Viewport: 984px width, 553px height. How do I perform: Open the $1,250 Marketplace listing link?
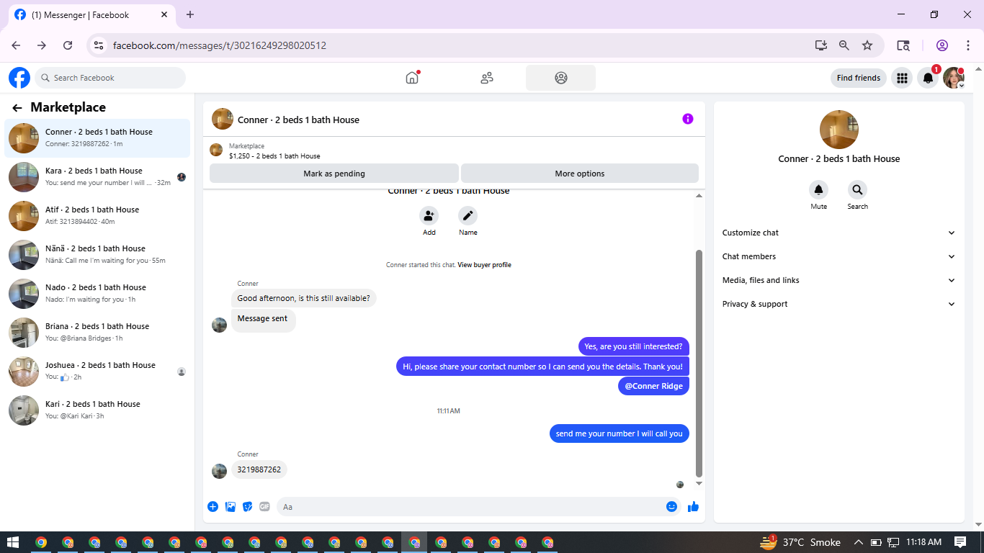click(x=274, y=156)
